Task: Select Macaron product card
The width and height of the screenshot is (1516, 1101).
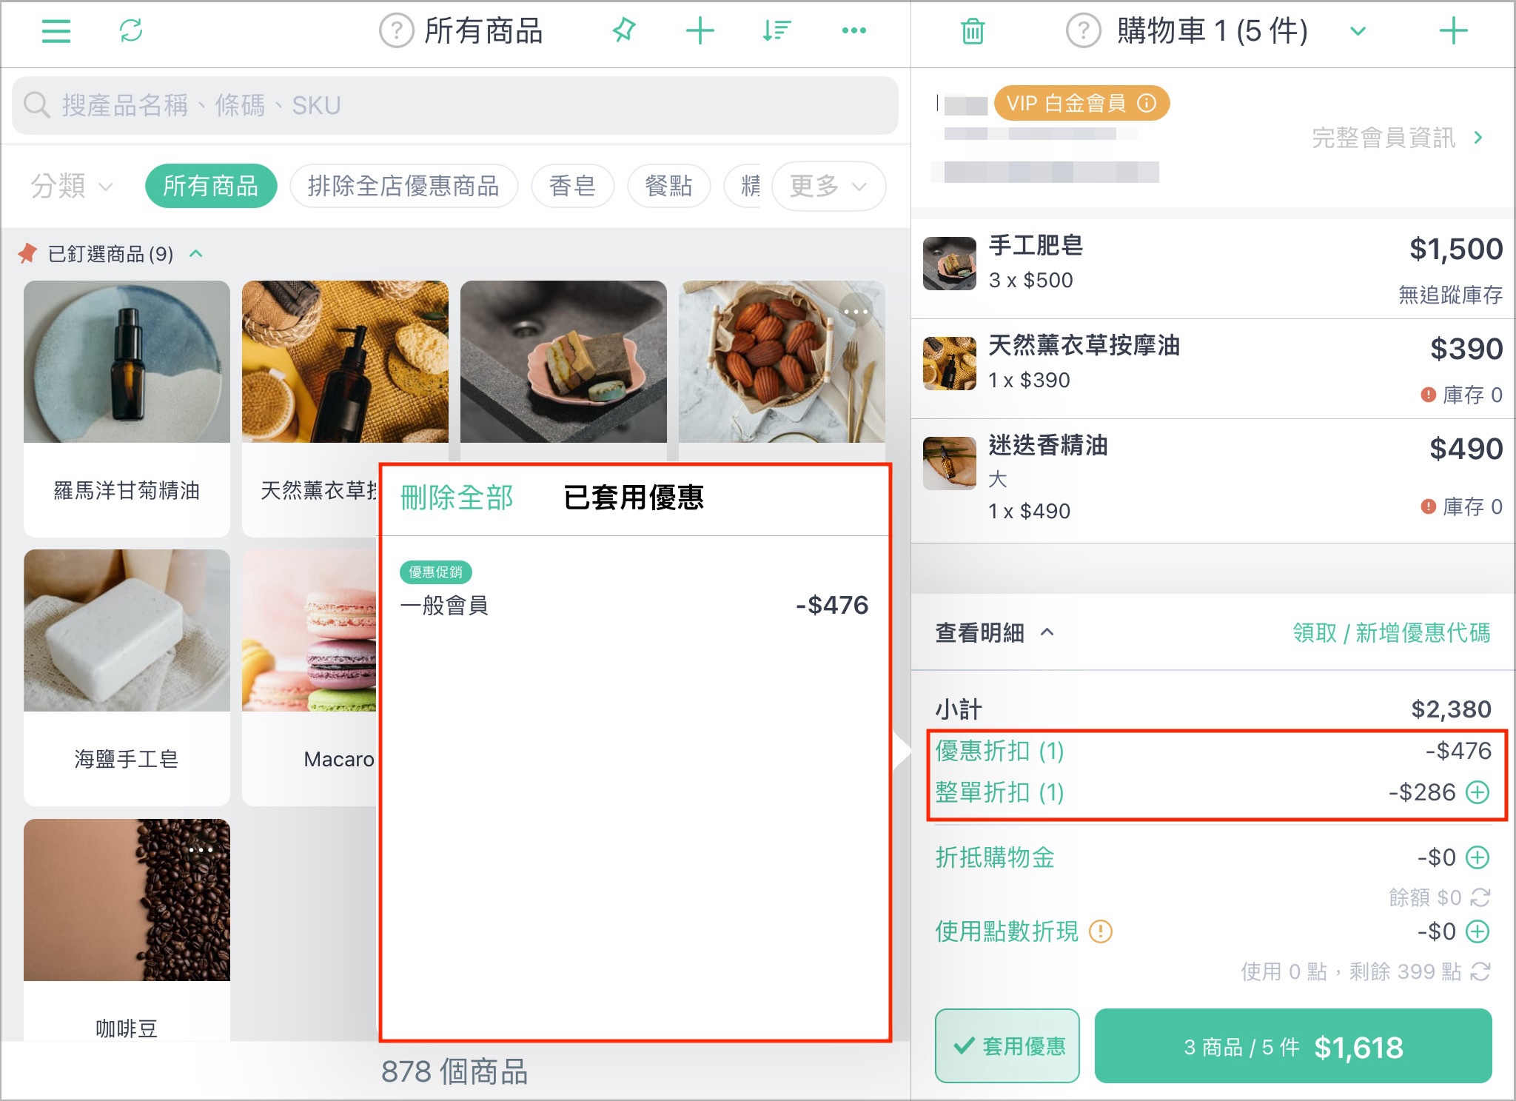Action: coord(309,677)
